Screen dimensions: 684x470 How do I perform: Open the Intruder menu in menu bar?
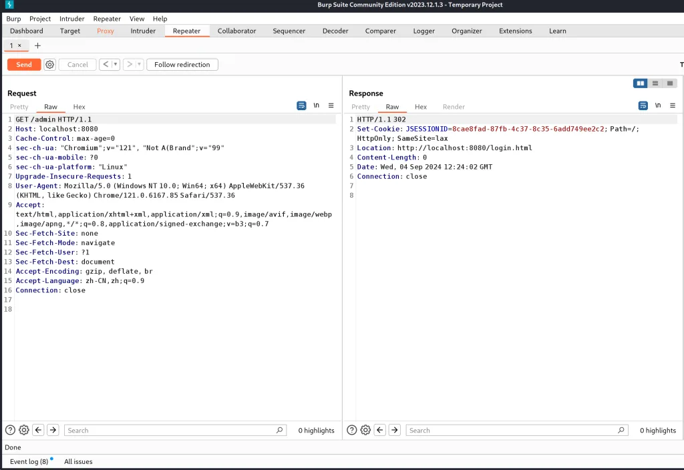coord(72,19)
